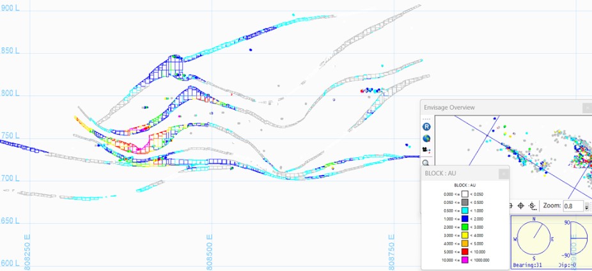
Task: Select the yellow swatch for 3.000 to 4.000
Action: pyautogui.click(x=465, y=235)
